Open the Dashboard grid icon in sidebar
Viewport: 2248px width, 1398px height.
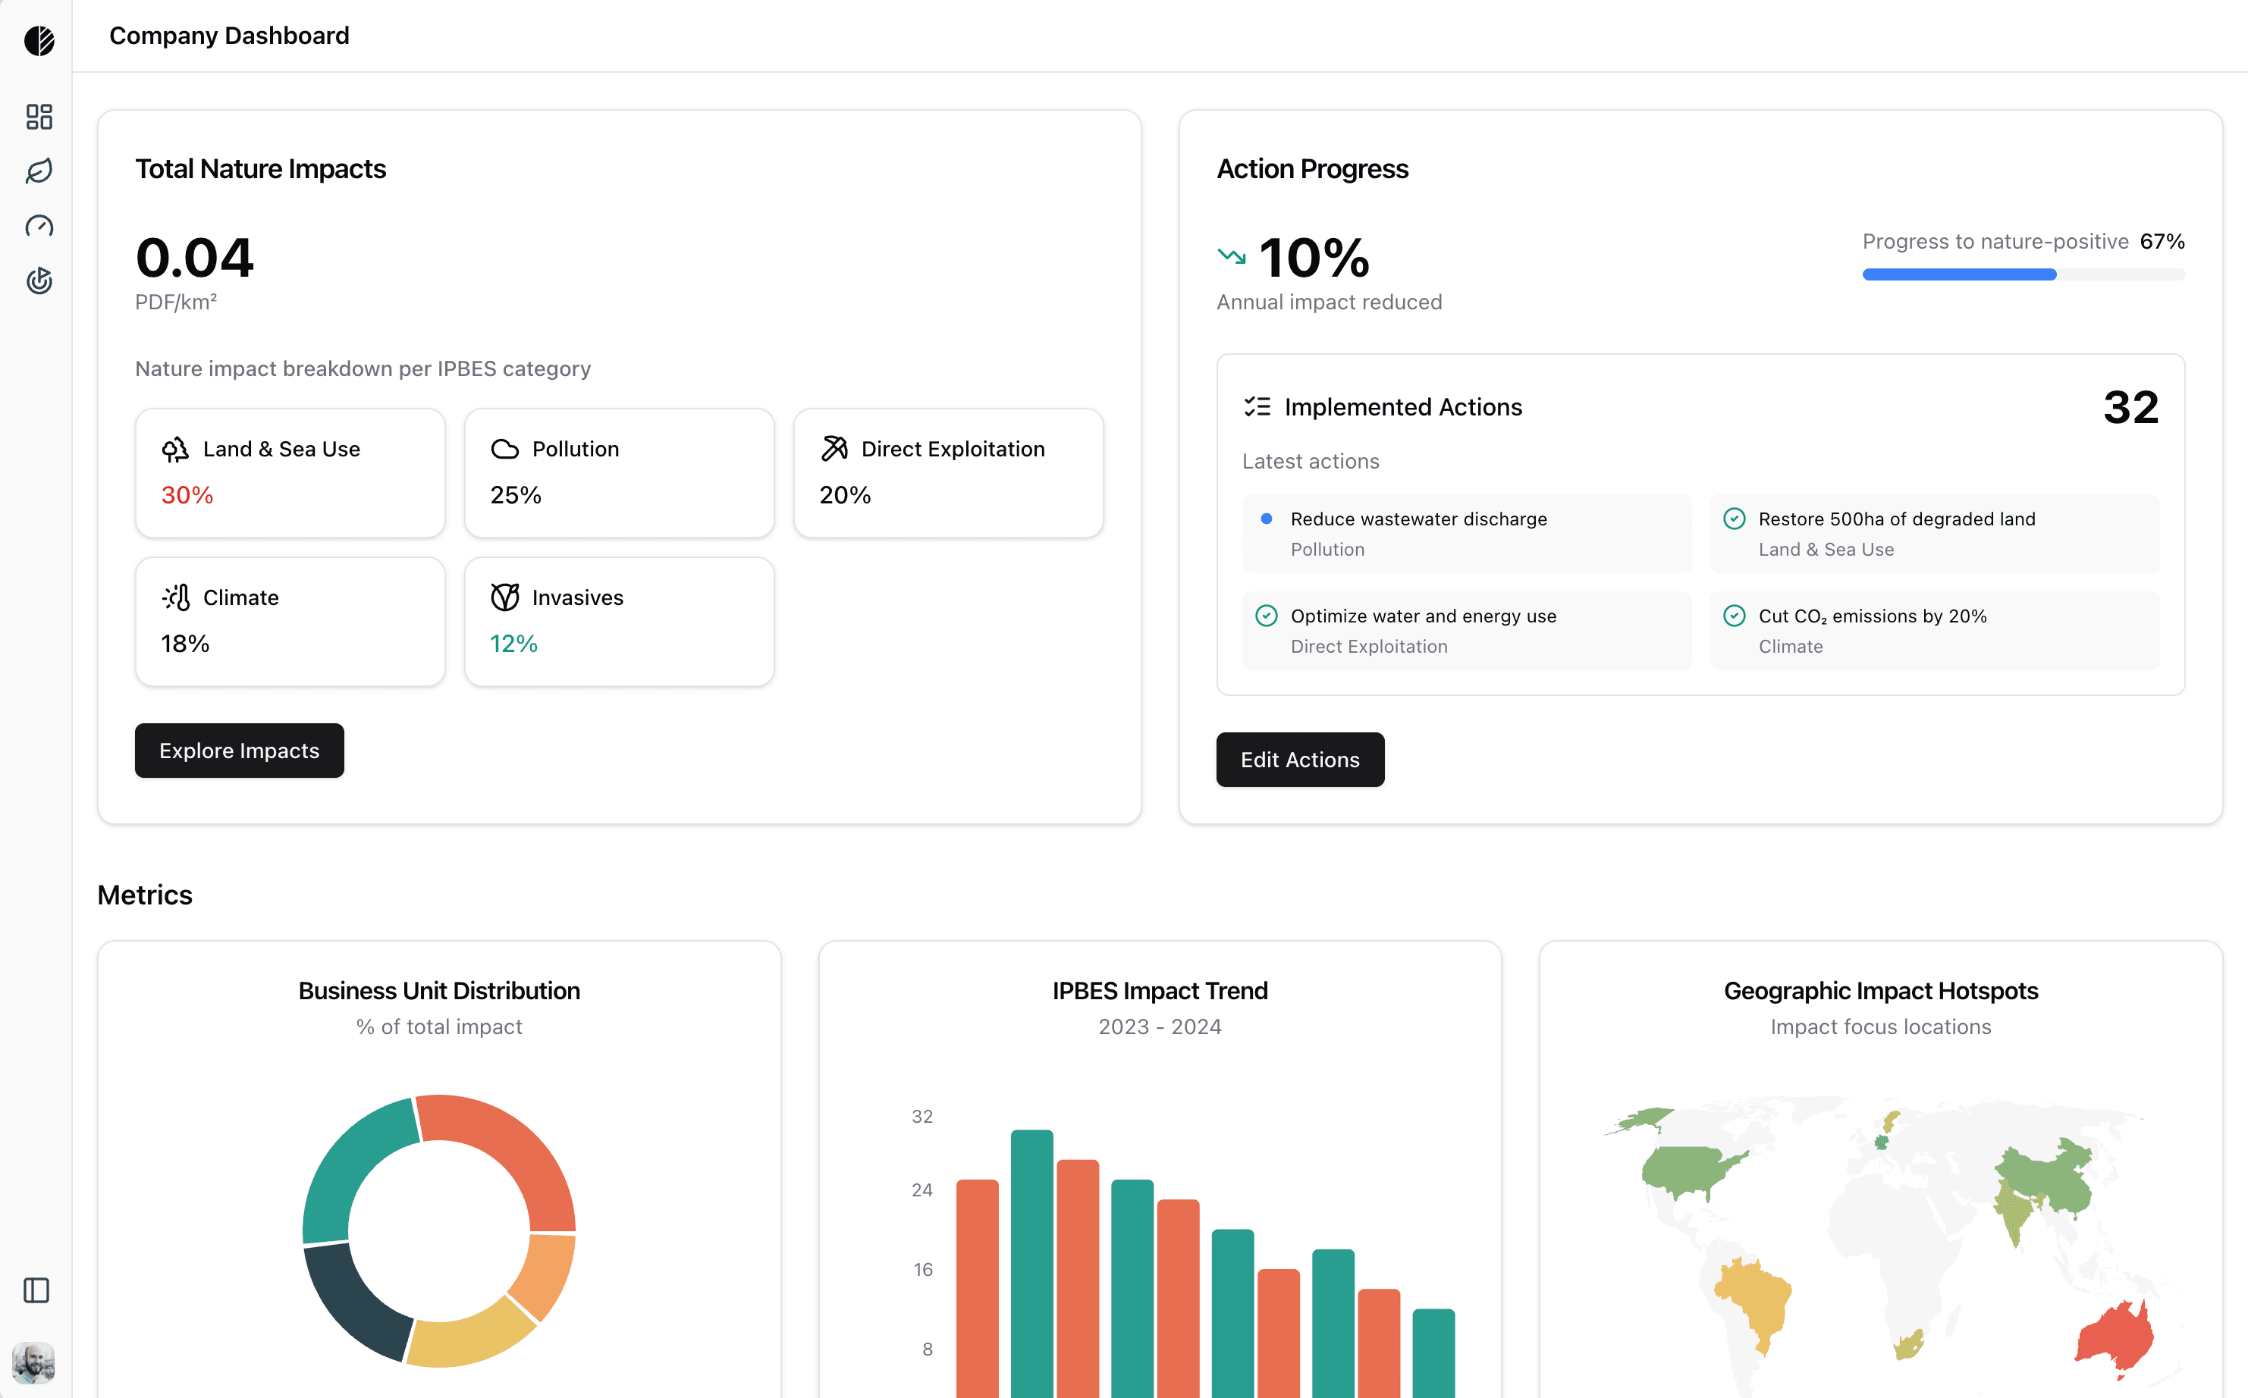tap(39, 117)
